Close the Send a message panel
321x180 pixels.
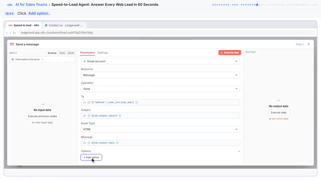pyautogui.click(x=309, y=44)
